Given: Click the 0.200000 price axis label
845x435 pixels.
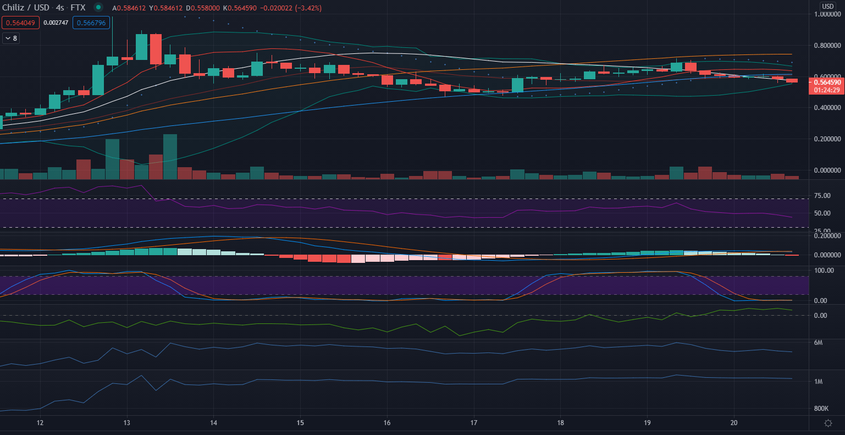Looking at the screenshot, I should [827, 140].
